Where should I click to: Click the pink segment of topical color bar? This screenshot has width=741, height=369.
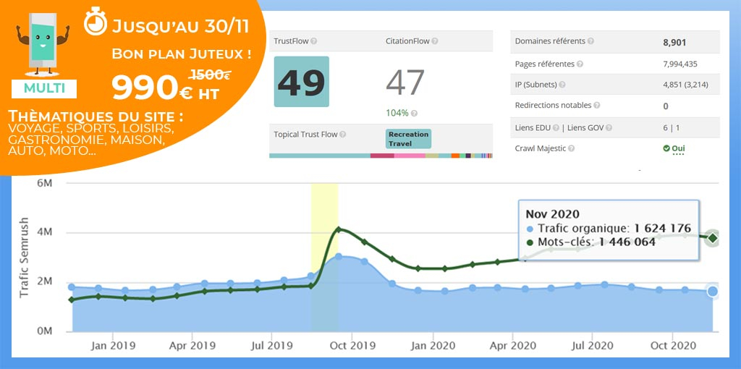click(410, 156)
